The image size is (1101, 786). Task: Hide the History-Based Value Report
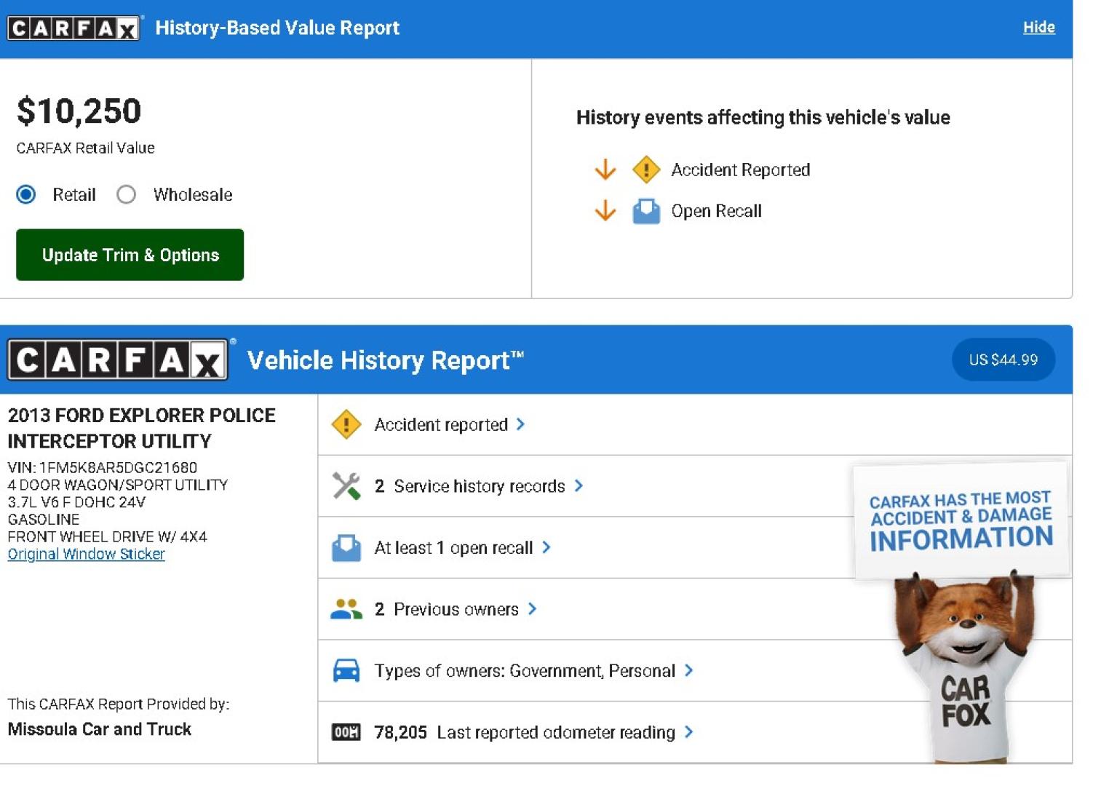tap(1038, 28)
